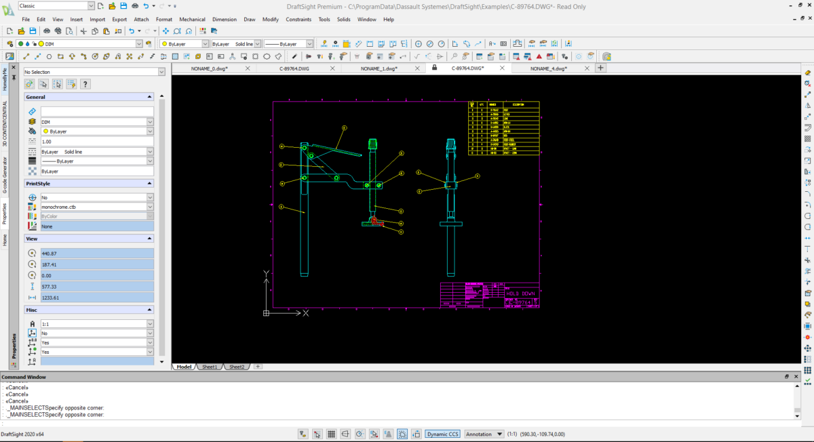
Task: Open the Layers Manager icon
Action: coord(9,44)
